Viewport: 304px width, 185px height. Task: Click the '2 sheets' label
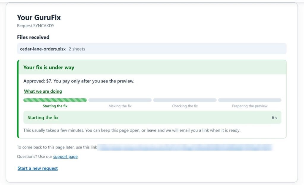click(77, 49)
